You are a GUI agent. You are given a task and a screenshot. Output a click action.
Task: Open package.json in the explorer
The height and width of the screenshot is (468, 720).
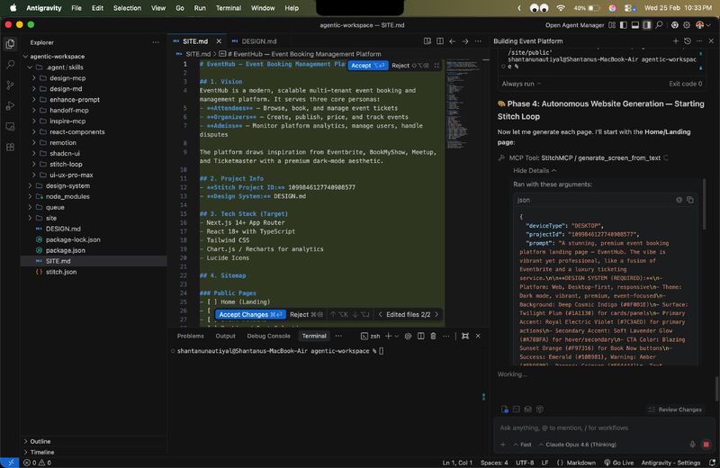[65, 250]
